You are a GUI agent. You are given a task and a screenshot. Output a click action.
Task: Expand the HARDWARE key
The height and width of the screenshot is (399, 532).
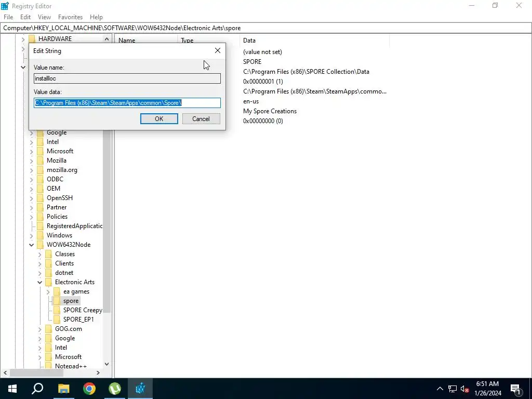click(23, 39)
